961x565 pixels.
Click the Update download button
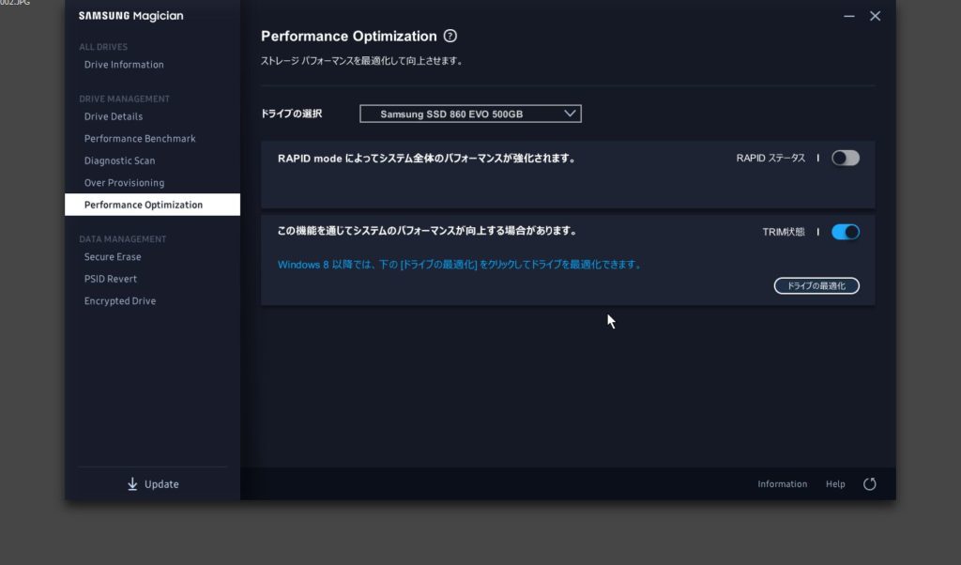pyautogui.click(x=153, y=484)
